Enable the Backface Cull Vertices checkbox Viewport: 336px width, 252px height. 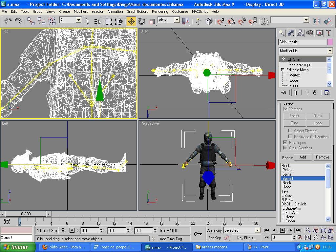coord(290,136)
